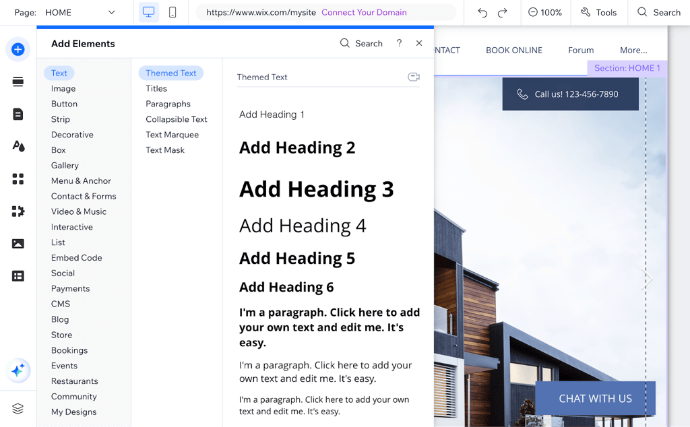Screen dimensions: 690x427
Task: Open the Tools menu
Action: 598,12
